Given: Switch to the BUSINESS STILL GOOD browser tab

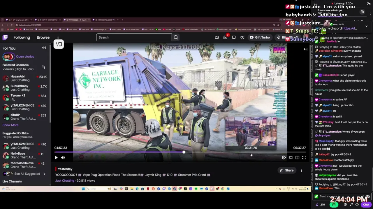Looking at the screenshot, I should point(105,20).
